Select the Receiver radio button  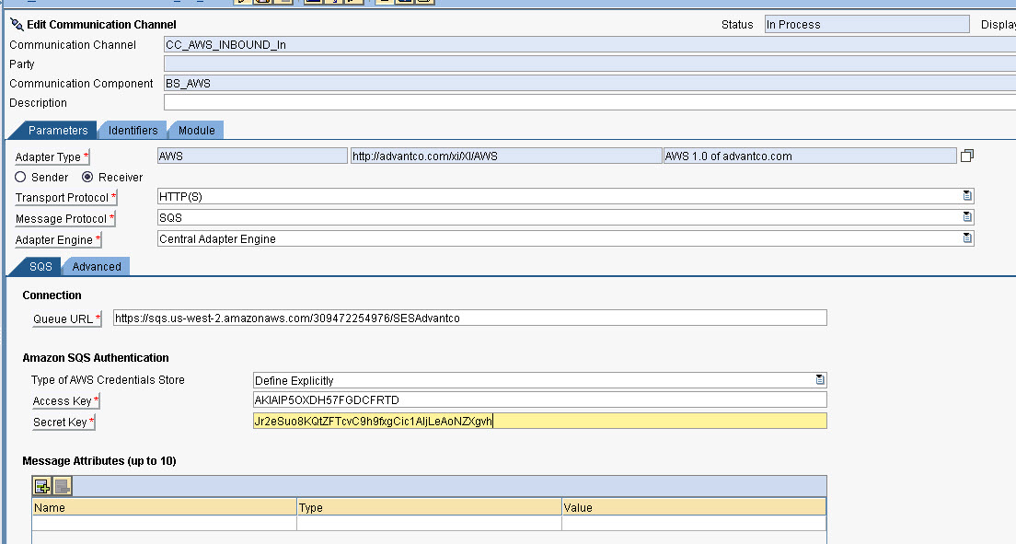88,177
